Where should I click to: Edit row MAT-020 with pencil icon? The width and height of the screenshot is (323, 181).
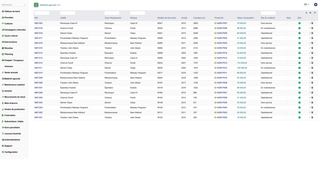310,23
